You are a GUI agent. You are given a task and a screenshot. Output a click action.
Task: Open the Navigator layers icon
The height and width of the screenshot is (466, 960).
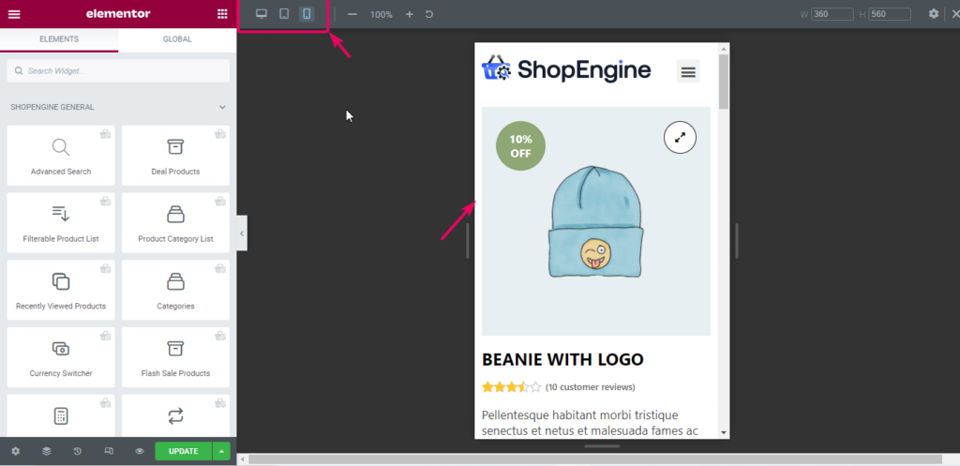click(x=47, y=451)
